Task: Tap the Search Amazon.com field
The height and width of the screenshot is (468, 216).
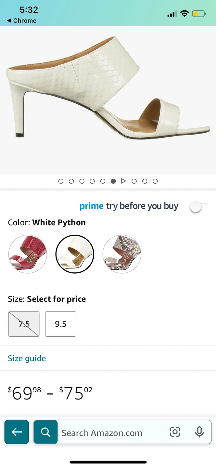Action: point(110,433)
